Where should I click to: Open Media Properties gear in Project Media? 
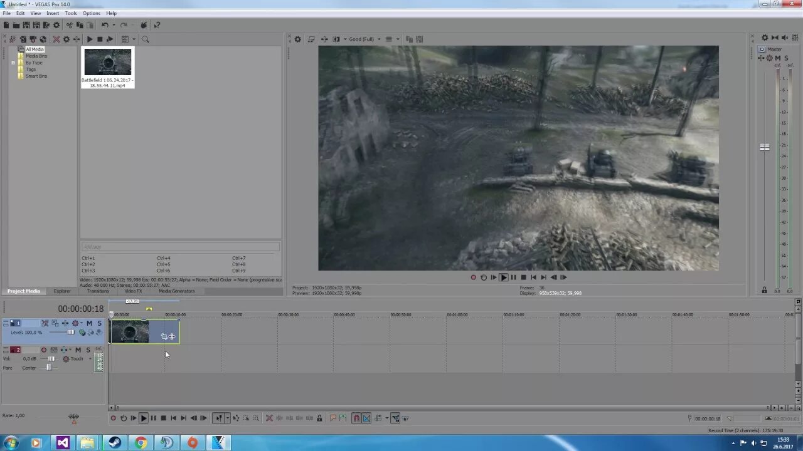[x=66, y=39]
